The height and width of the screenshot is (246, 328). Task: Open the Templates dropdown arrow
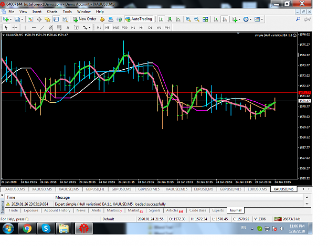tap(262, 19)
